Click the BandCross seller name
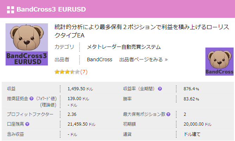Screen dimensions: 235x141 pos(100,59)
